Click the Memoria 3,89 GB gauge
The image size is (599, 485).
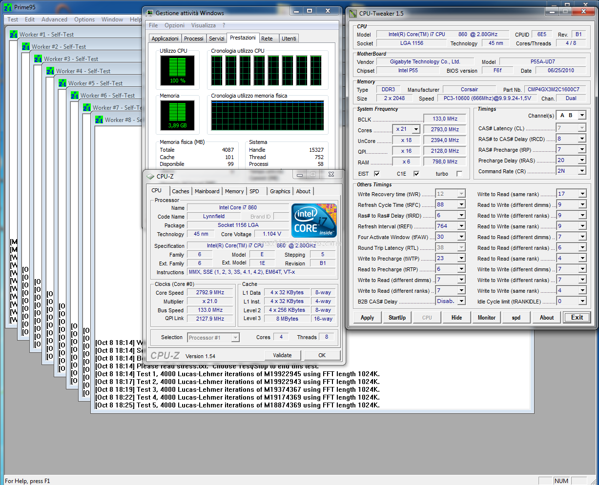coord(177,116)
